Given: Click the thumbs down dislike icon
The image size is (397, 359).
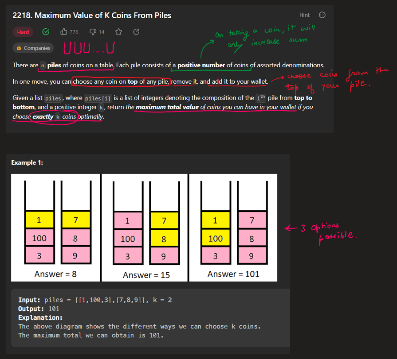Looking at the screenshot, I should pos(93,32).
